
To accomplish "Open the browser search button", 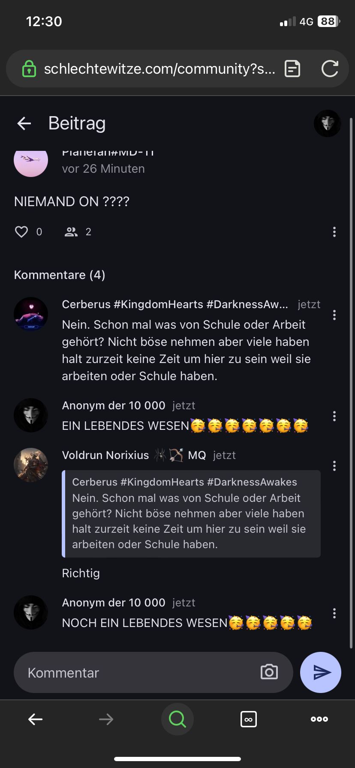I will (x=177, y=719).
